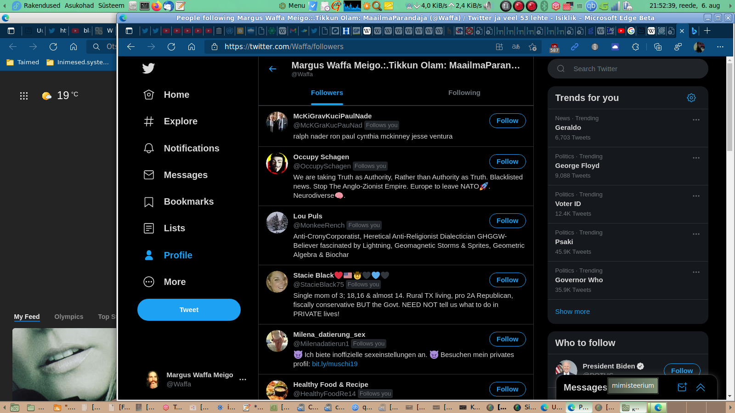Screen dimensions: 735x413
Task: Open Home in Twitter sidebar
Action: [166, 95]
